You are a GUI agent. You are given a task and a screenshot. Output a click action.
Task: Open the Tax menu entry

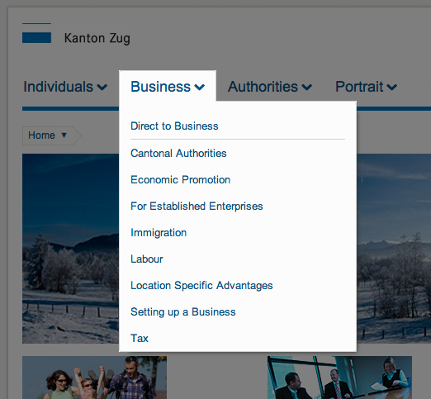tap(140, 339)
